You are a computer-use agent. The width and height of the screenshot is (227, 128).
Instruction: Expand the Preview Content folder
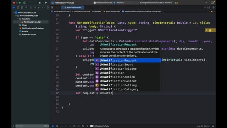coord(18,34)
